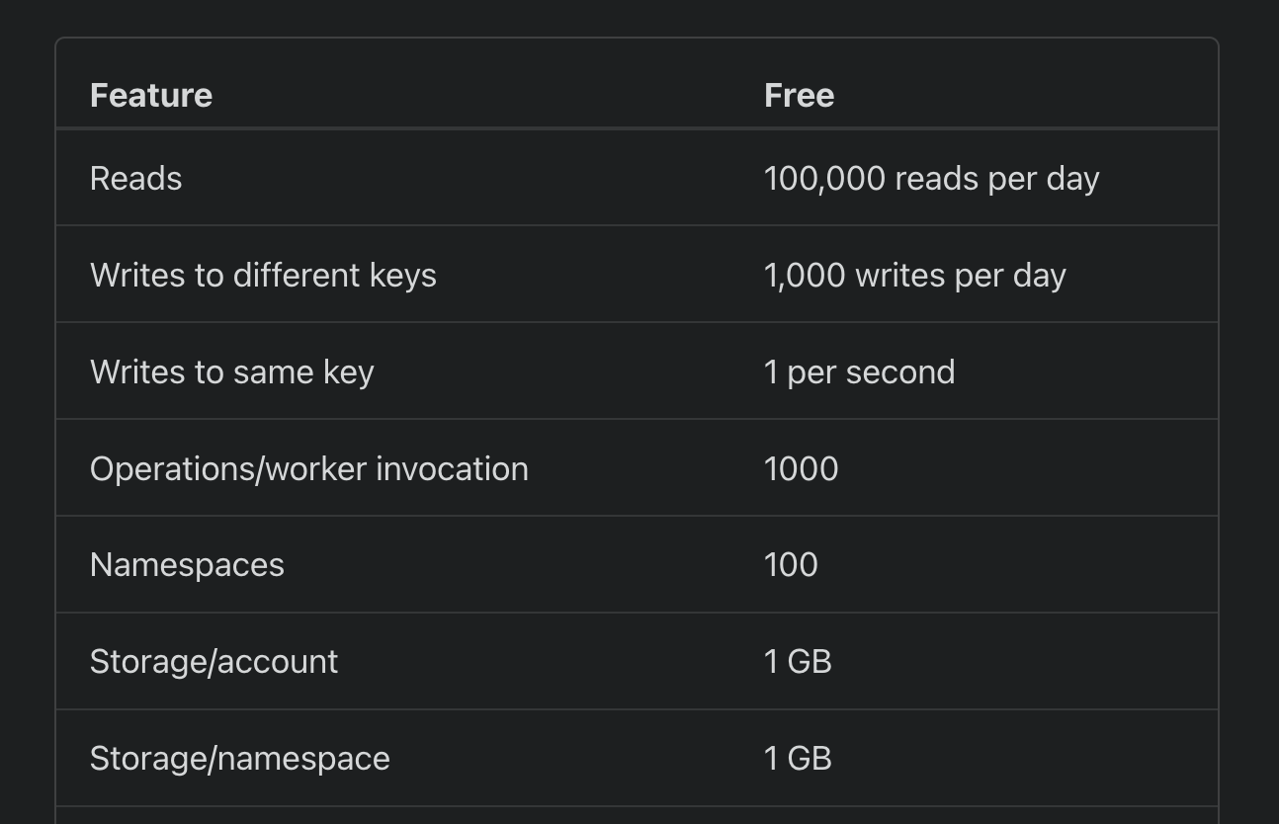The height and width of the screenshot is (824, 1279).
Task: Click the Storage/account 1 GB value
Action: click(798, 662)
